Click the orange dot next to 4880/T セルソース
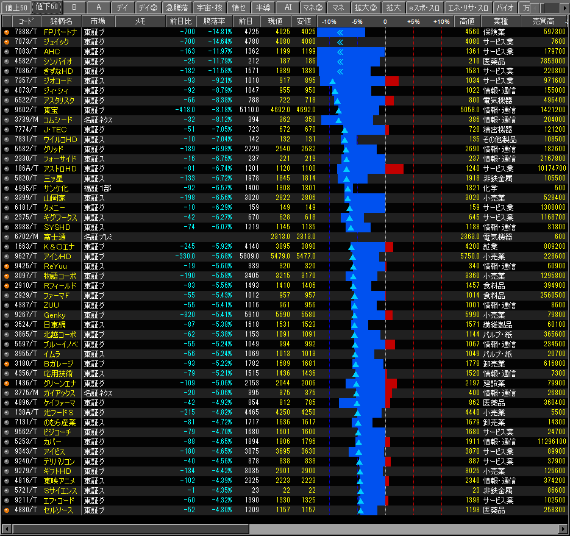 pos(6,510)
